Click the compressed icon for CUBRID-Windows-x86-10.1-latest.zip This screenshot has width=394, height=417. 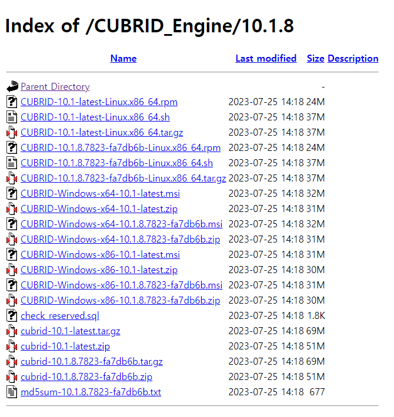(x=12, y=270)
